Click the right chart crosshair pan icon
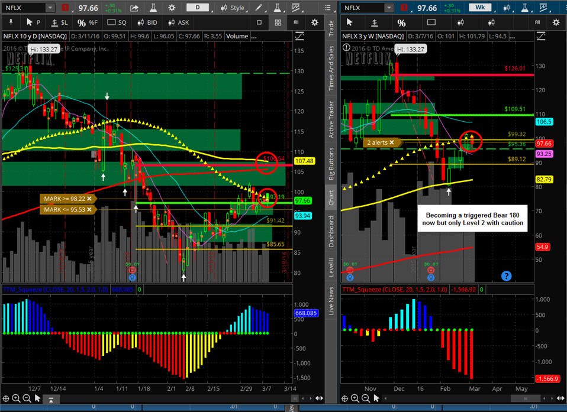Screen dimensions: 567x412 click(344, 398)
